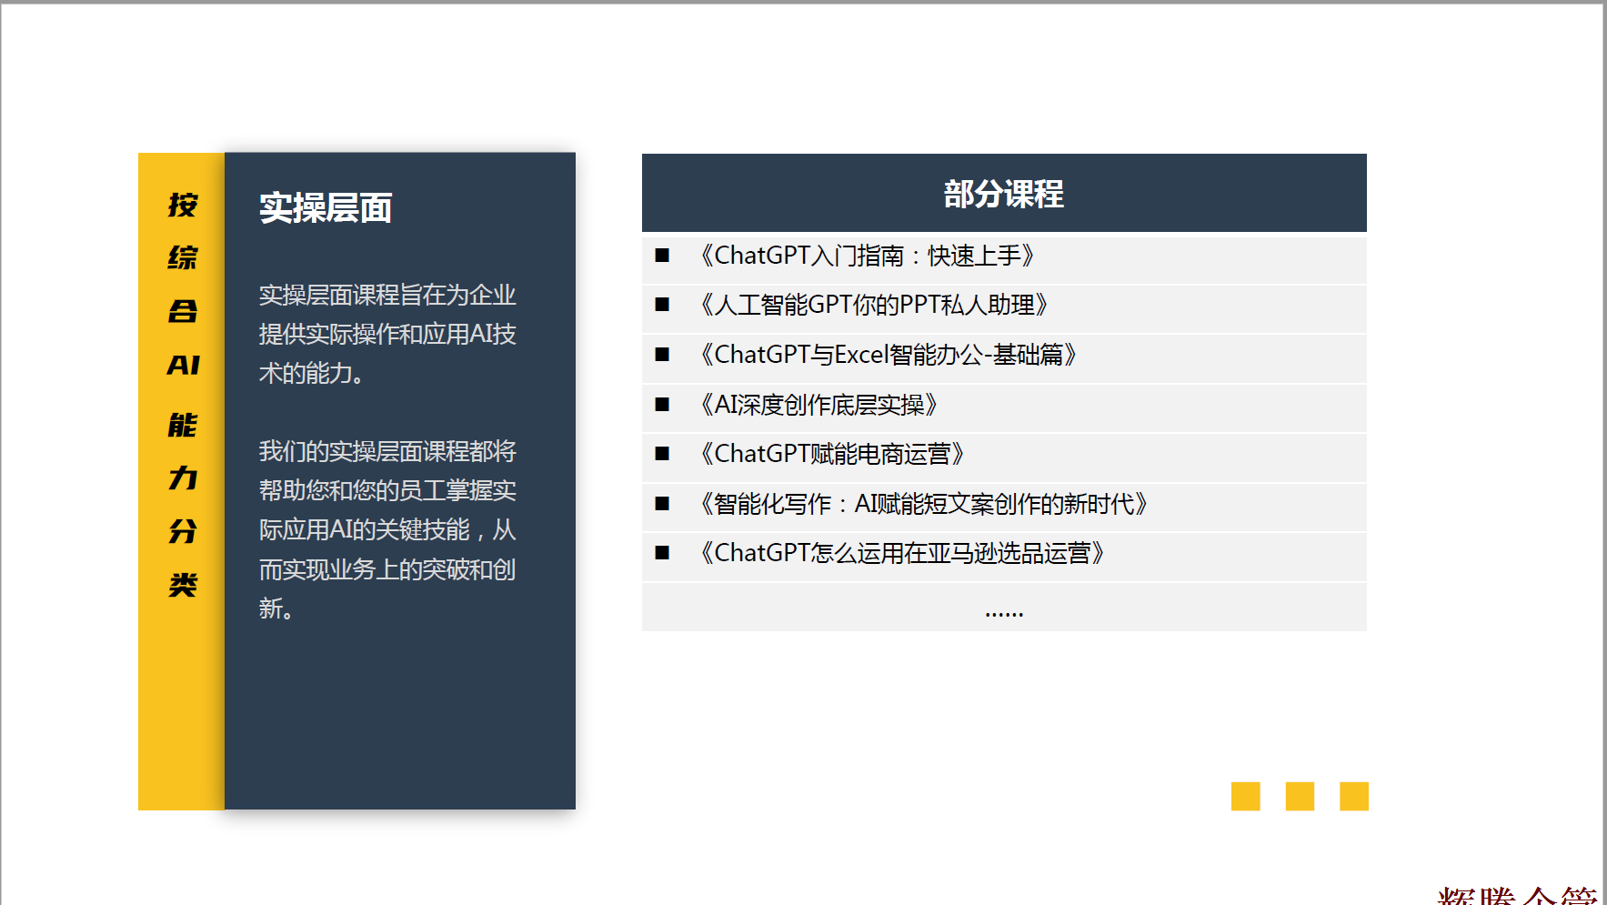Screen dimensions: 1607x905
Task: Click the bullet before ChatGPT入门指南 course
Action: 662,256
